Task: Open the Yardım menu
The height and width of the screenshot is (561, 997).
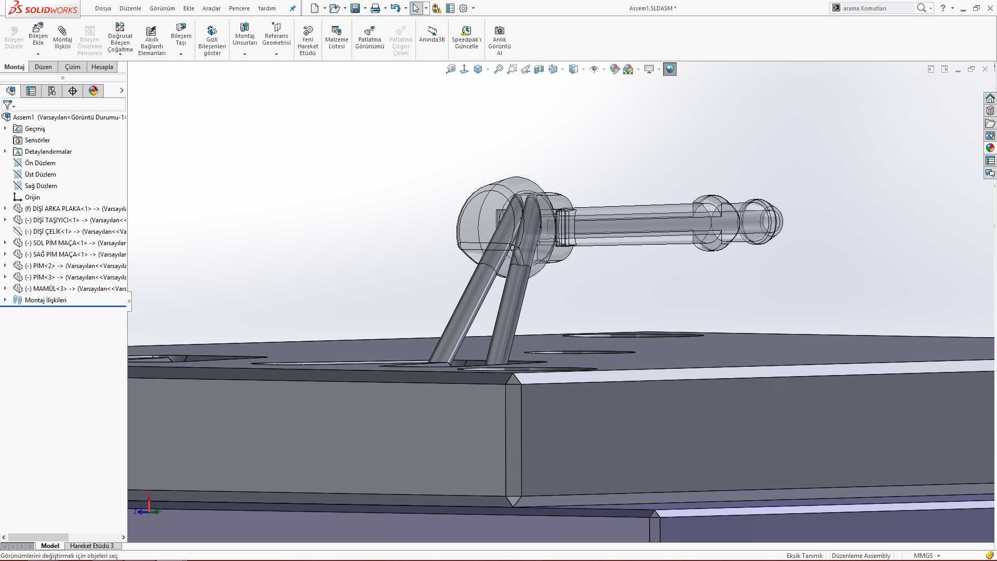Action: pos(267,8)
